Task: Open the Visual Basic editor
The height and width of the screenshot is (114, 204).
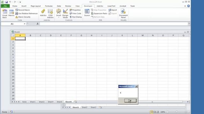Action: click(5, 14)
